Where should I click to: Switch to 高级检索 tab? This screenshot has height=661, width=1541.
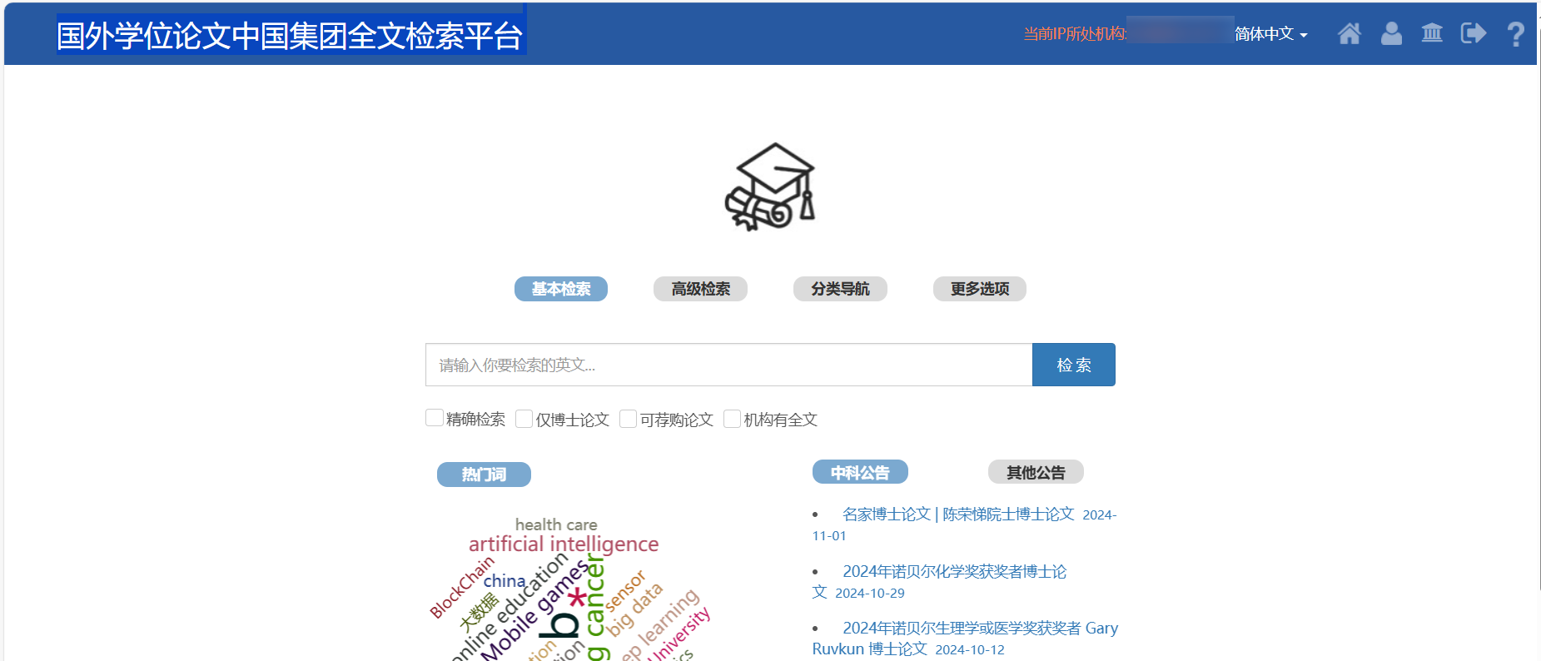coord(700,289)
